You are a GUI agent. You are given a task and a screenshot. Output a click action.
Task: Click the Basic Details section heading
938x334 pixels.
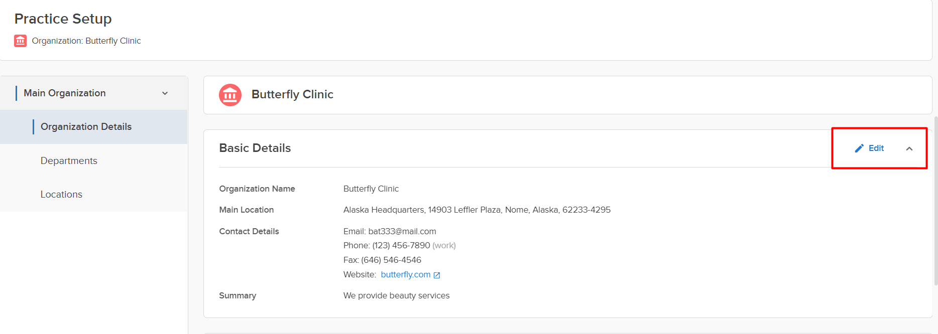(255, 148)
